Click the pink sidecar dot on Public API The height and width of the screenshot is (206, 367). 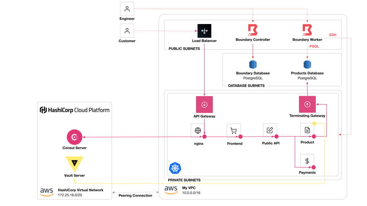pyautogui.click(x=276, y=137)
